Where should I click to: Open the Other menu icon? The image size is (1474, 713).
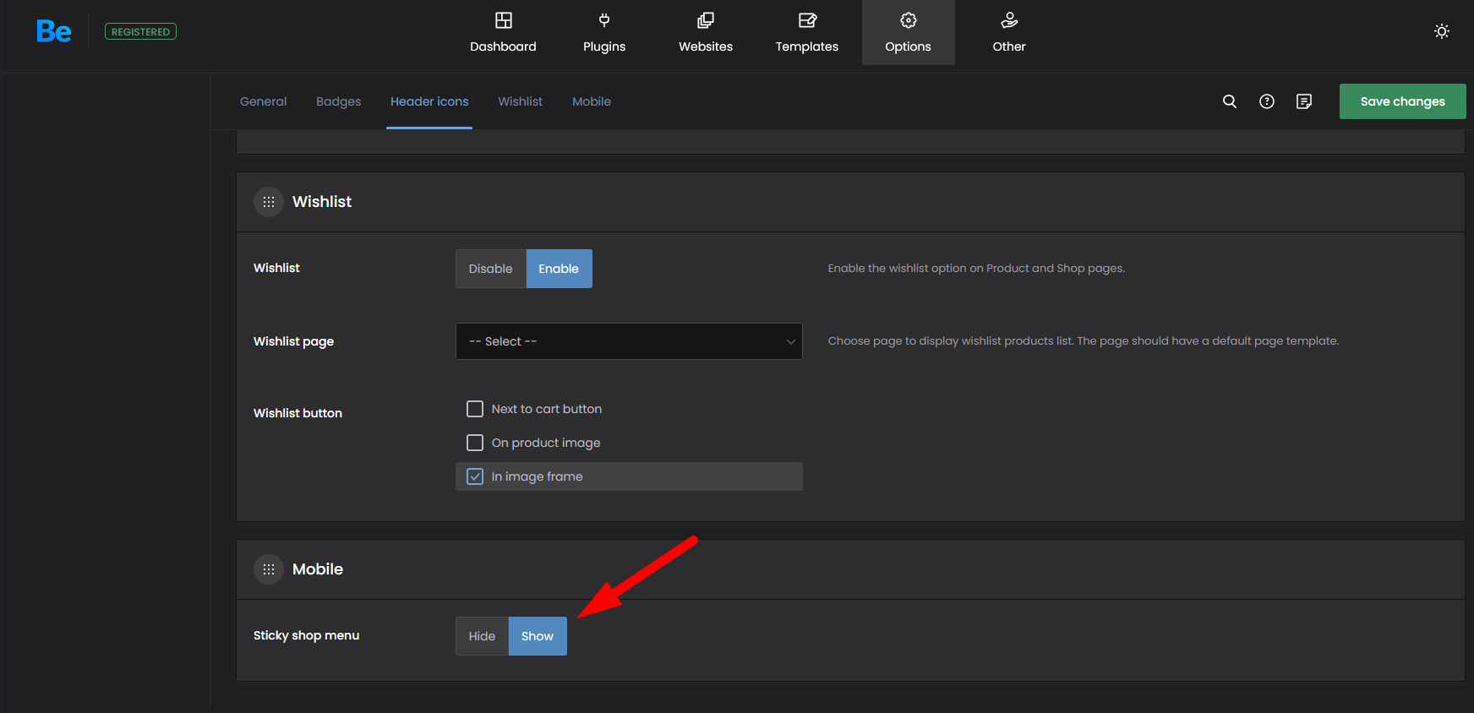pyautogui.click(x=1009, y=20)
